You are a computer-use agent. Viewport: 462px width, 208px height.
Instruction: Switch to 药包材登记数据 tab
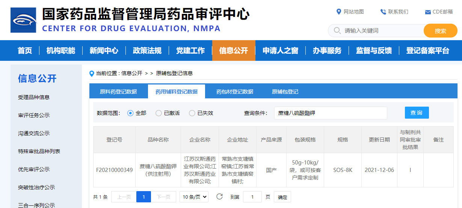click(x=235, y=92)
